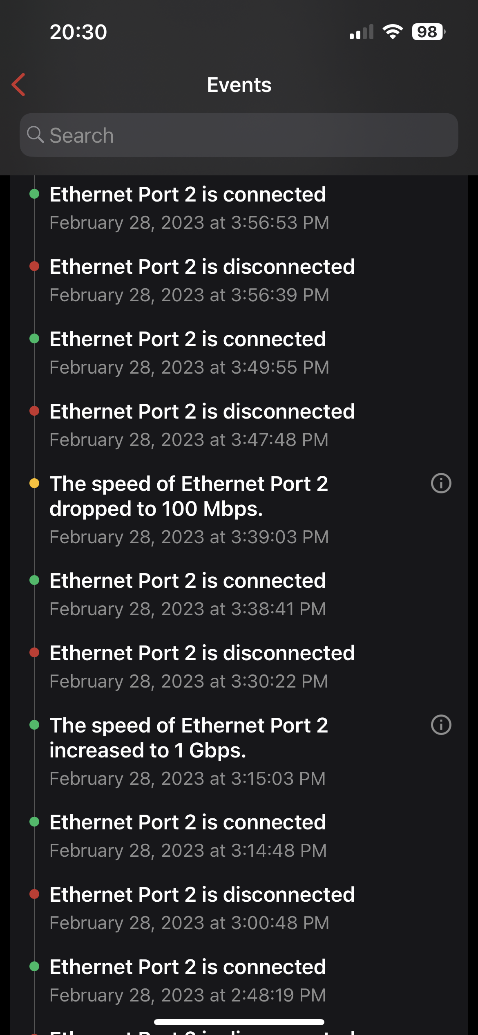
Task: Open info for 1 Gbps speed increase
Action: point(441,725)
